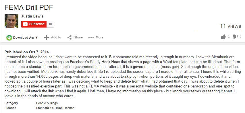Click the Share button label
The width and height of the screenshot is (245, 113).
78,38
